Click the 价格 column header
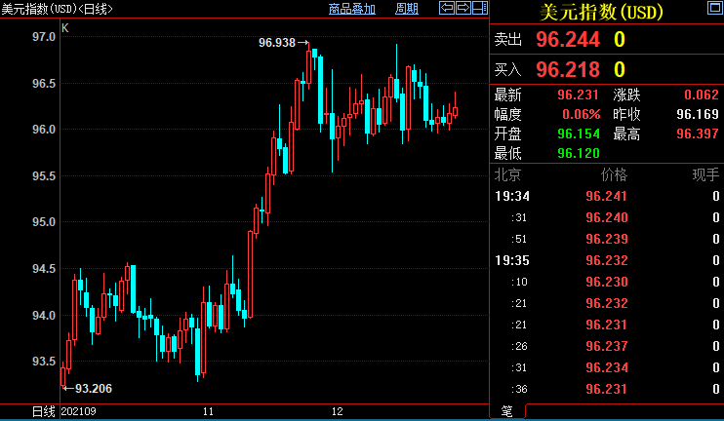Image resolution: width=724 pixels, height=421 pixels. click(x=614, y=174)
